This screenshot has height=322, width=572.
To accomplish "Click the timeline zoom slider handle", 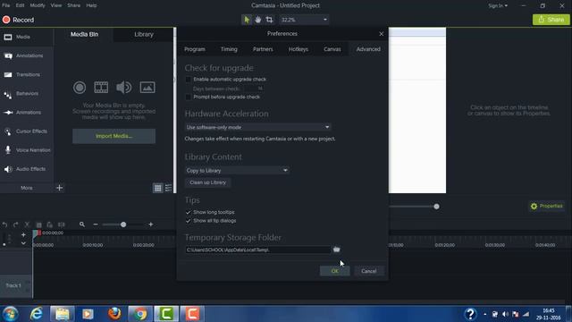I will pyautogui.click(x=123, y=225).
